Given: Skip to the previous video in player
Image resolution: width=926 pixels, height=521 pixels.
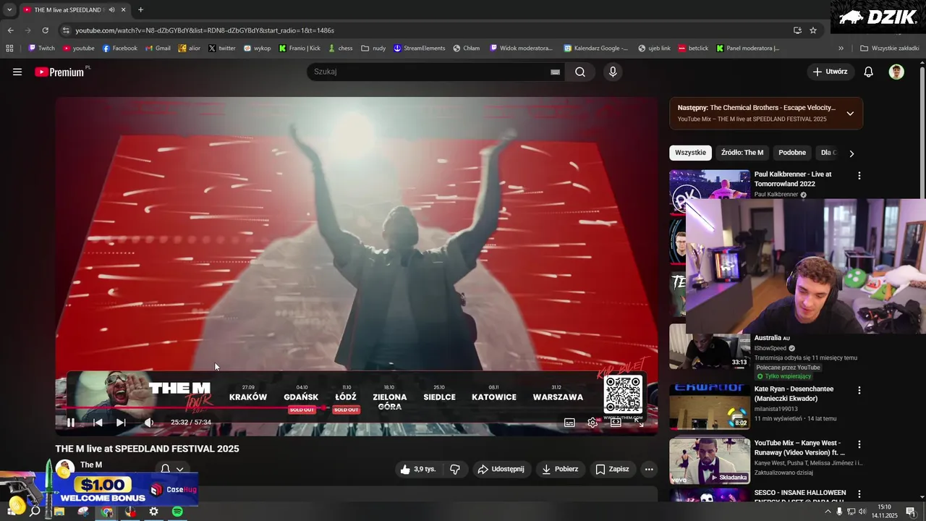Looking at the screenshot, I should [98, 423].
